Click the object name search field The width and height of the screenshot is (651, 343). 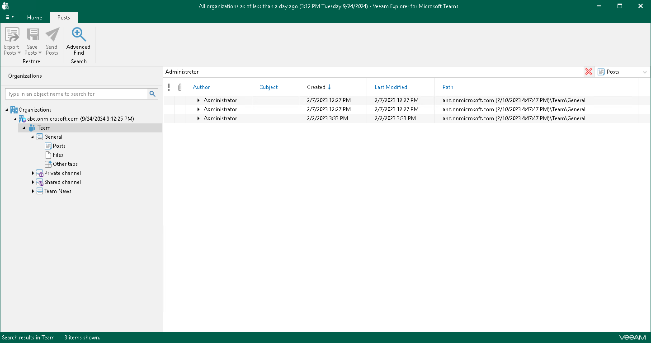[77, 94]
